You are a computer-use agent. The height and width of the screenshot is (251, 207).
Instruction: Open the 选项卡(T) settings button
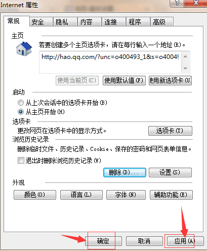pyautogui.click(x=170, y=131)
